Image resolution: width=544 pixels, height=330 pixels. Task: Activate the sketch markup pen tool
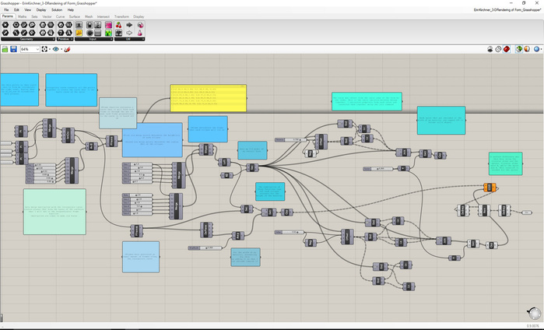pos(67,49)
